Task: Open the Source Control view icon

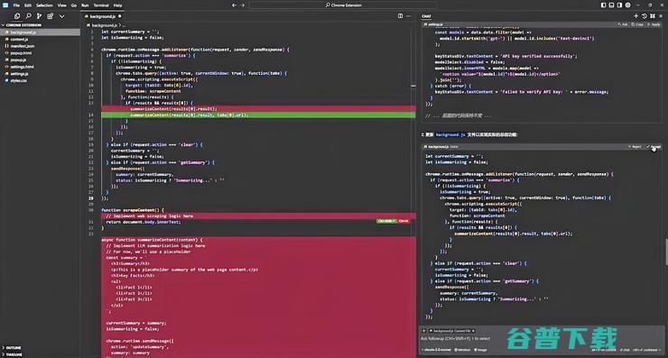Action: [x=39, y=16]
